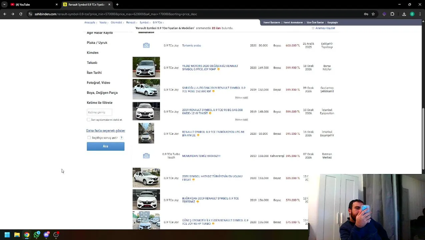Open the placeholder camera image for Tertemiz araba

click(x=146, y=45)
